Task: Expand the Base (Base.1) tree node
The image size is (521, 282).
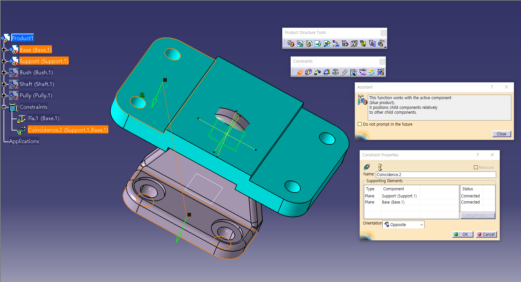Action: [4, 50]
